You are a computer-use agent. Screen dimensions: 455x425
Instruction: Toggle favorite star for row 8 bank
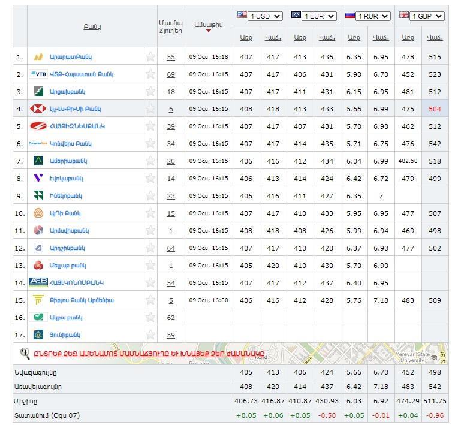pos(150,179)
